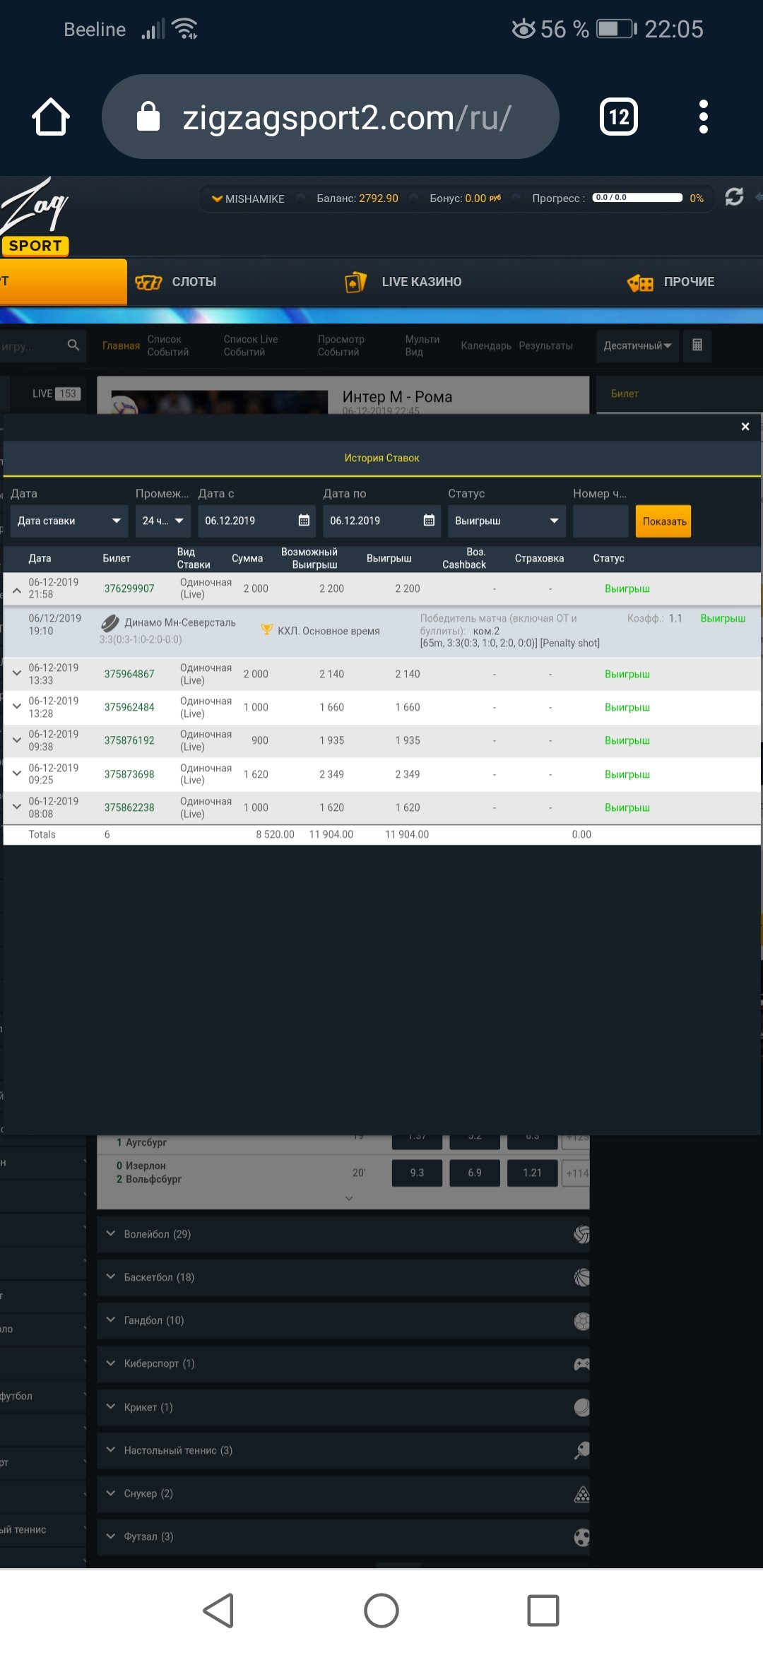Close the История Ставок dialog
Image resolution: width=763 pixels, height=1653 pixels.
[x=745, y=427]
